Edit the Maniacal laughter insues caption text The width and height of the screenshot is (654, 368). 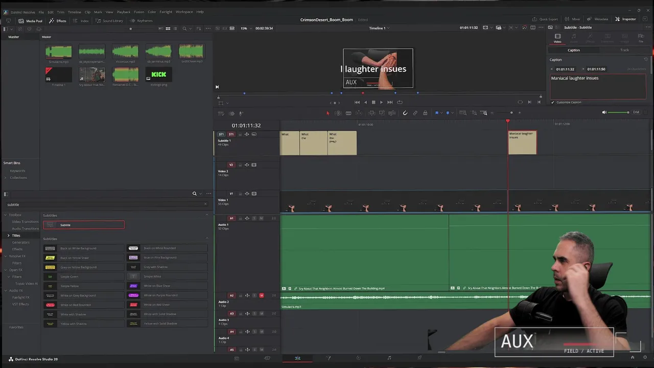[x=597, y=86]
